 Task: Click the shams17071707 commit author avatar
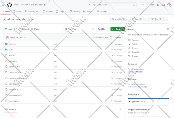(7, 37)
